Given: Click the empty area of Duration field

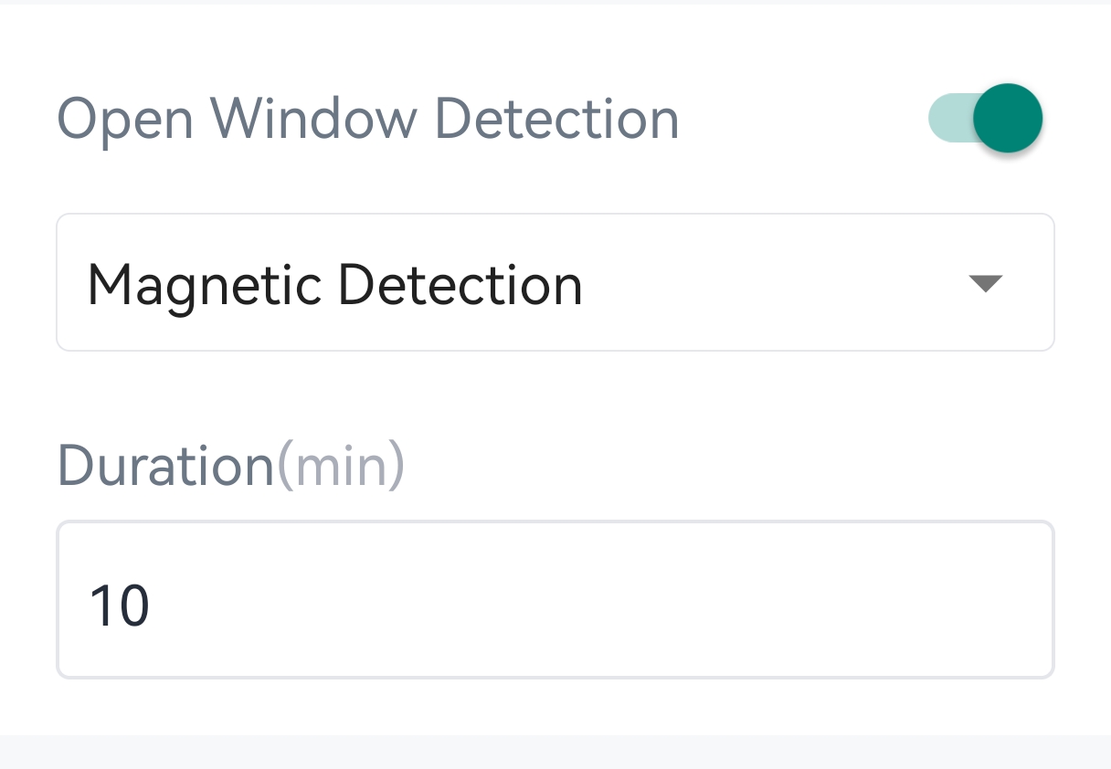Looking at the screenshot, I should (640, 600).
